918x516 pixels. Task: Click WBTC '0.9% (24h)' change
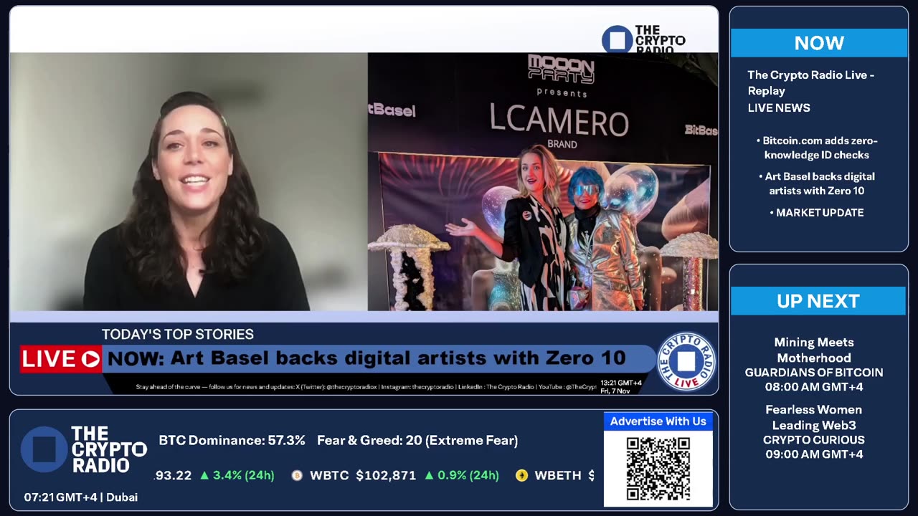coord(462,475)
